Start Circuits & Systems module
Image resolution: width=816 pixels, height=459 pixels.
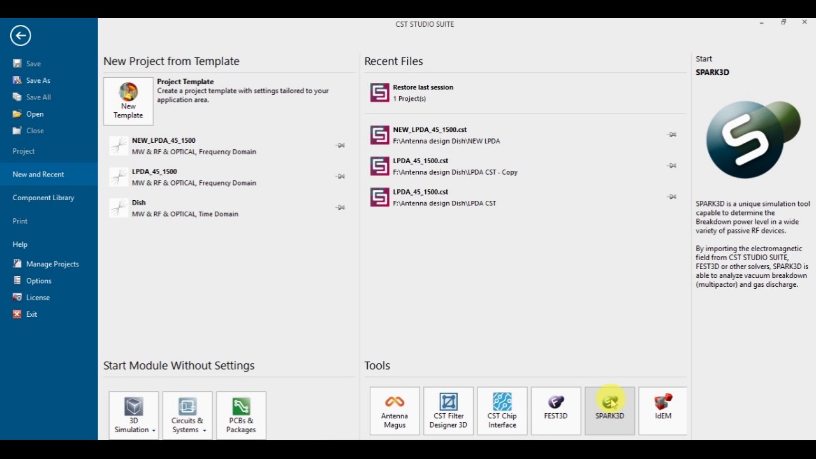pos(187,414)
